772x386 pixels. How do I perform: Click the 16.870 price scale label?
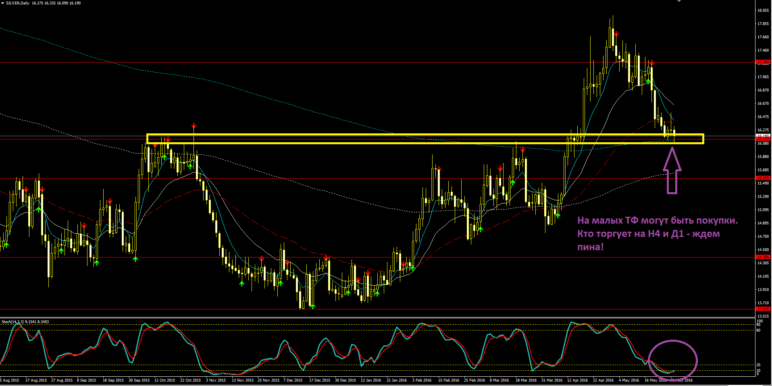[763, 90]
